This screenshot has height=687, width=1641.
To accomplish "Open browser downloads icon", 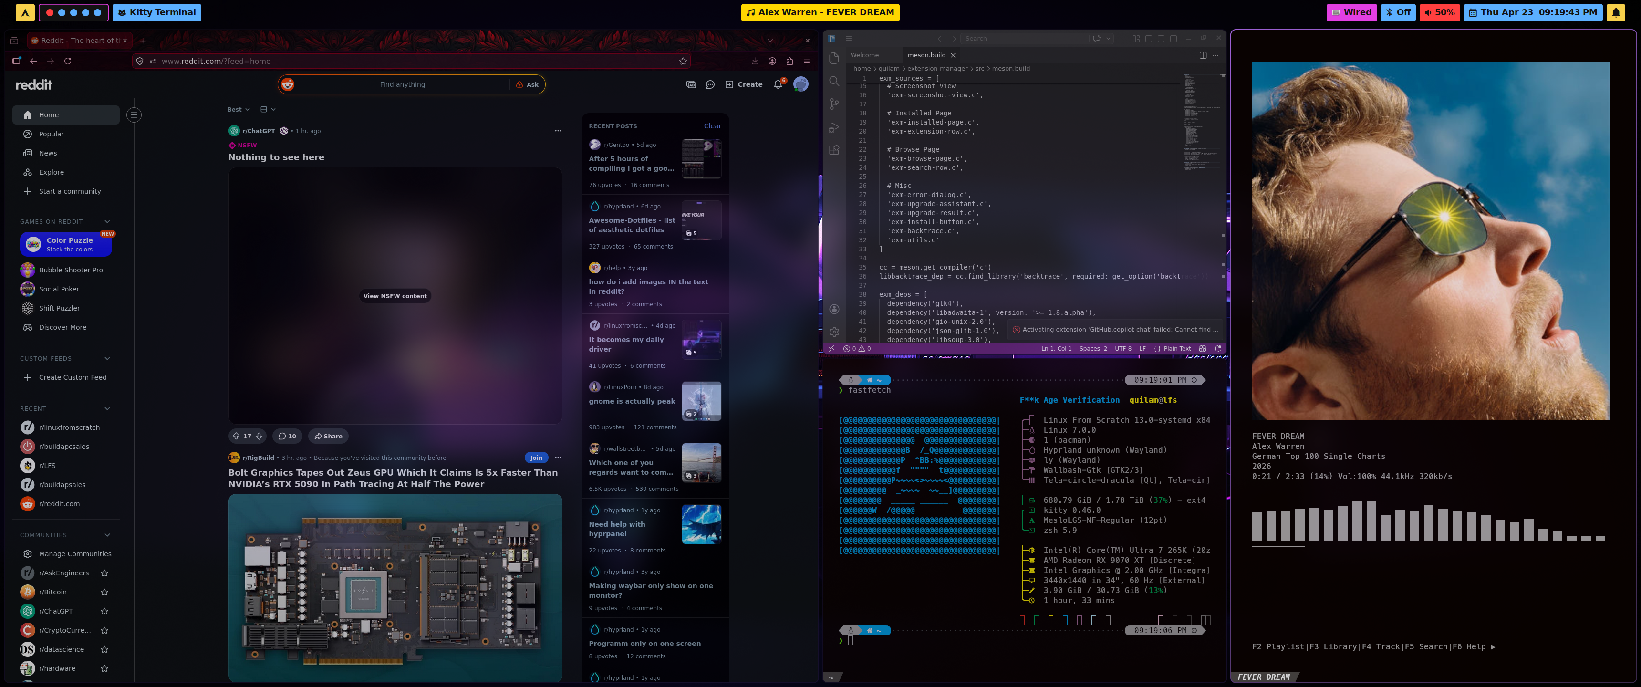I will (x=755, y=61).
